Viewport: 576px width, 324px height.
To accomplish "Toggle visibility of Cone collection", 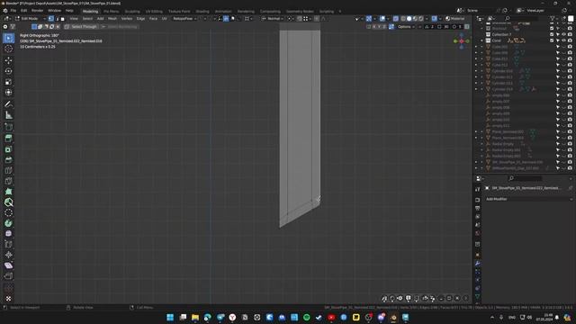I will click(563, 40).
